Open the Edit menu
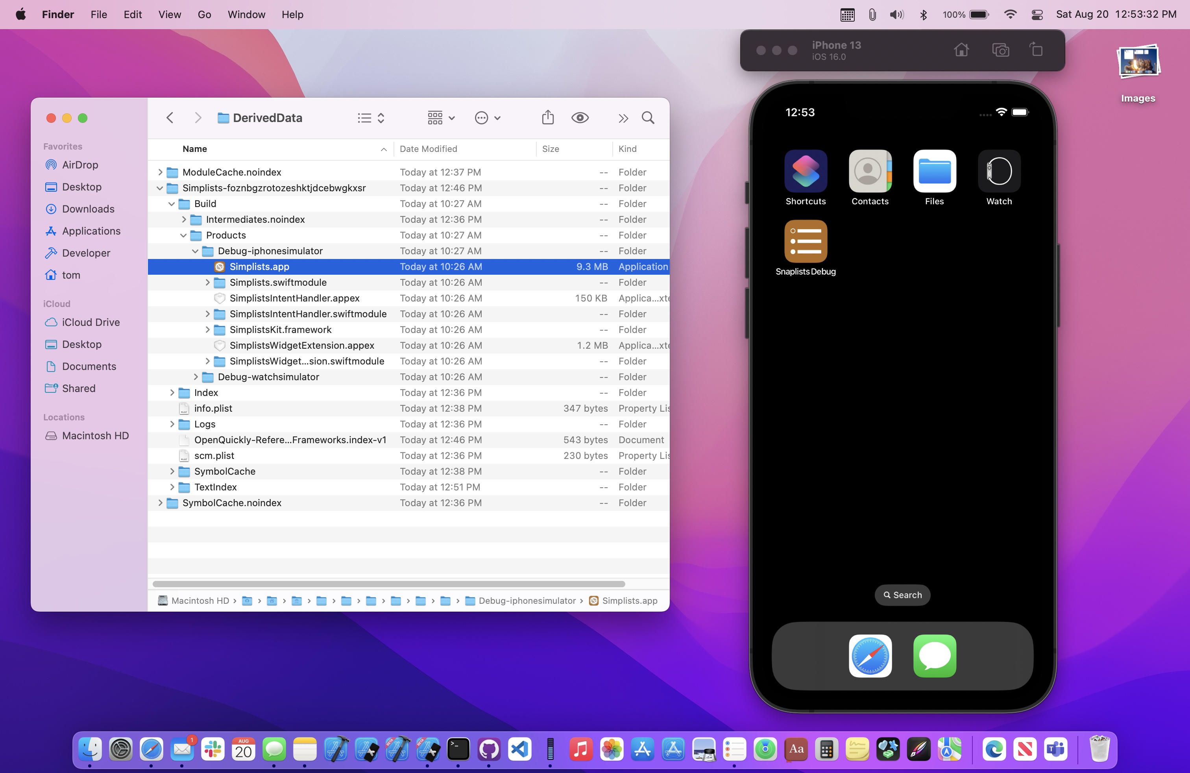This screenshot has width=1190, height=773. (133, 15)
